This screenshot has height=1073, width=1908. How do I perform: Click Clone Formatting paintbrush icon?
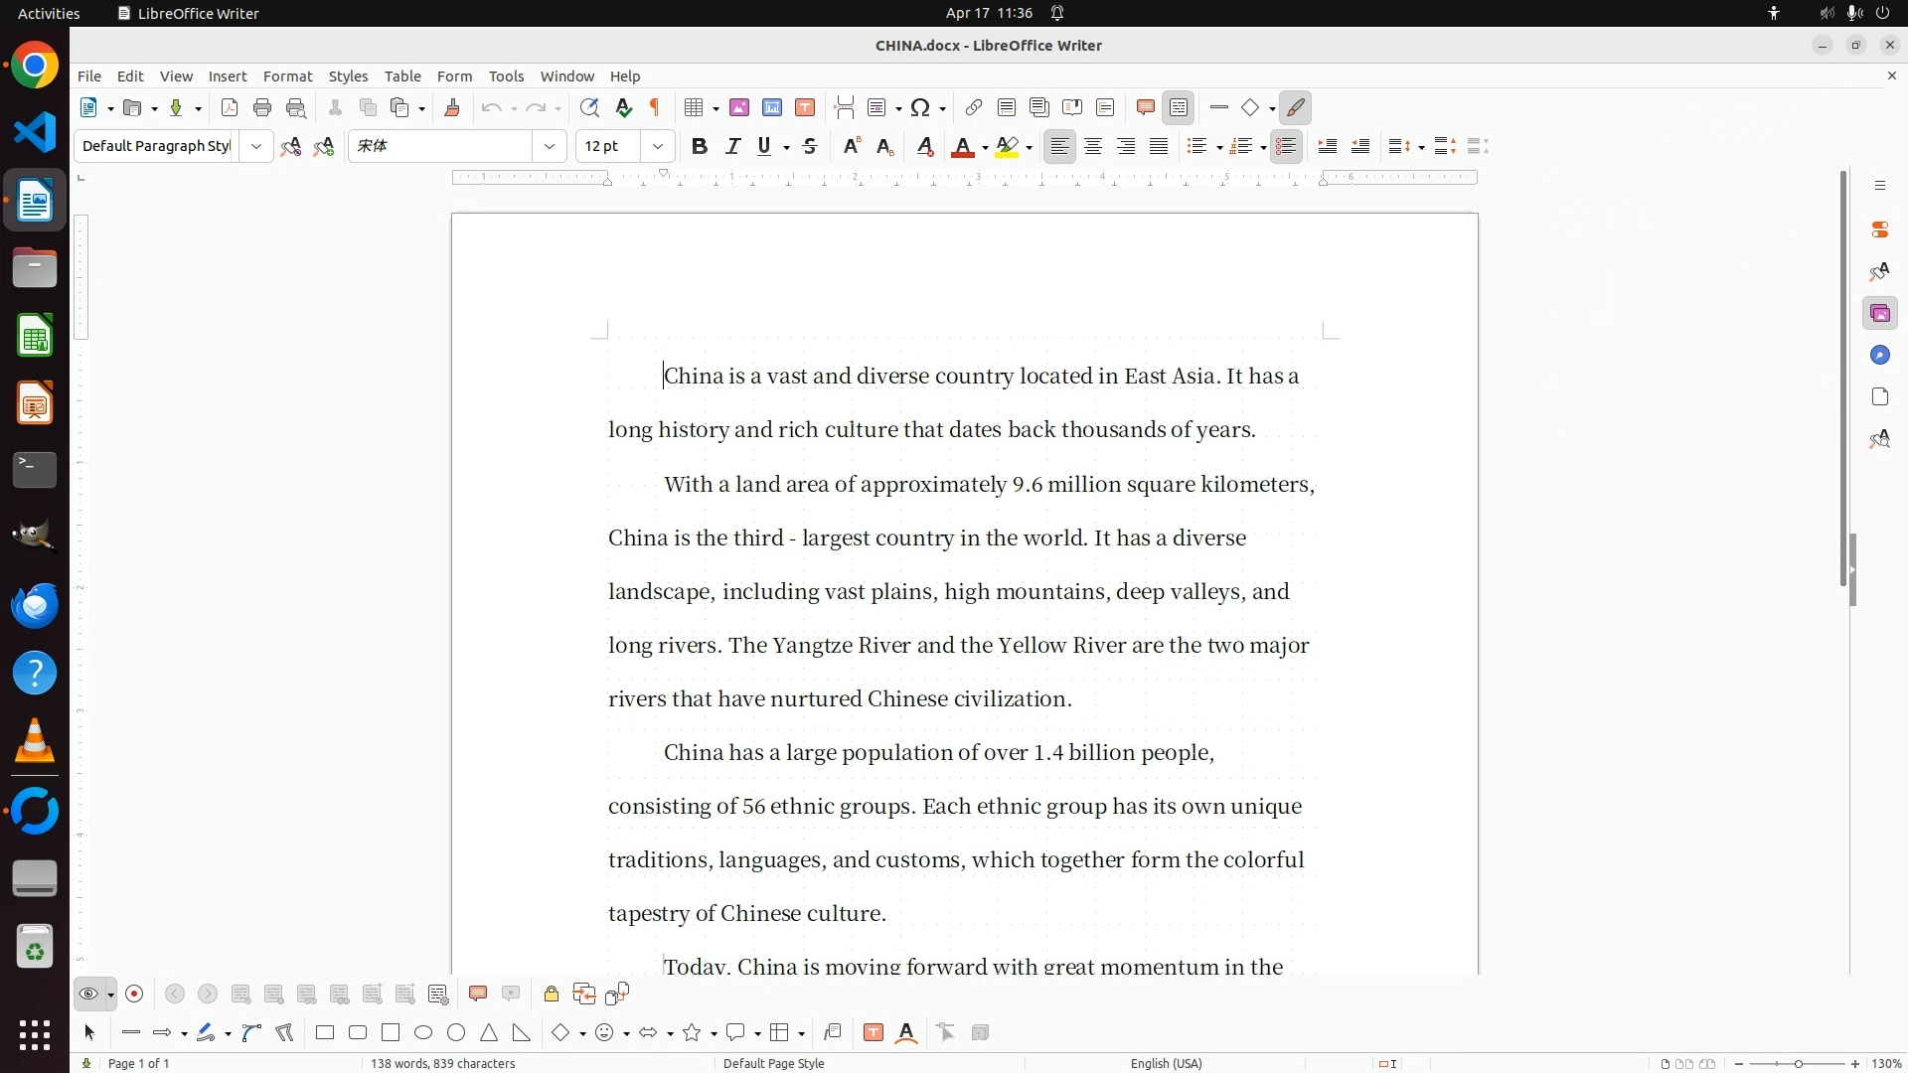click(x=452, y=108)
